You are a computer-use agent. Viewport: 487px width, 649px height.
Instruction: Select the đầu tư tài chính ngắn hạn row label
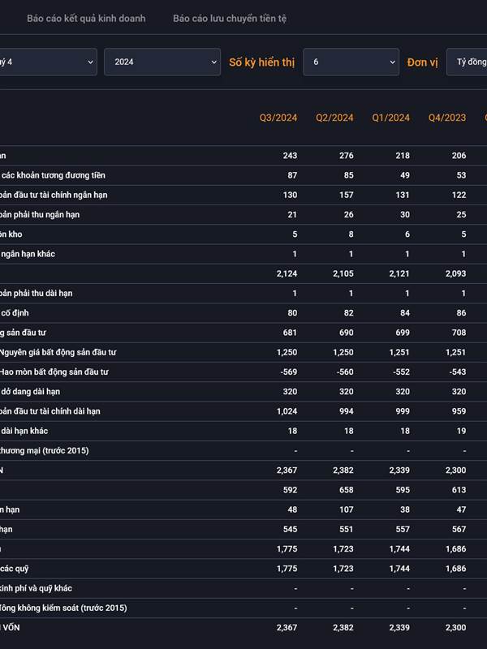point(54,195)
